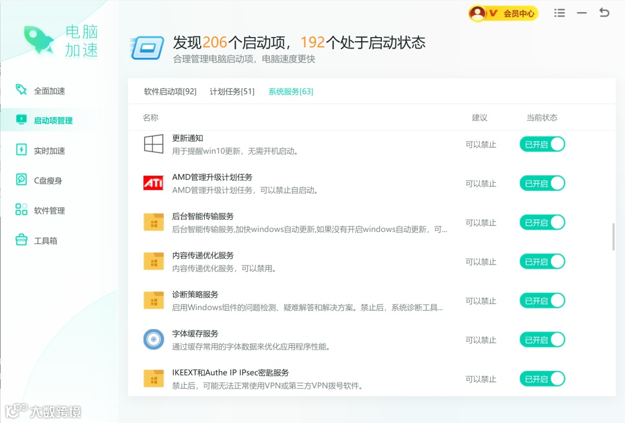625x423 pixels.
Task: Select the 系统服务[63] tab
Action: (291, 91)
